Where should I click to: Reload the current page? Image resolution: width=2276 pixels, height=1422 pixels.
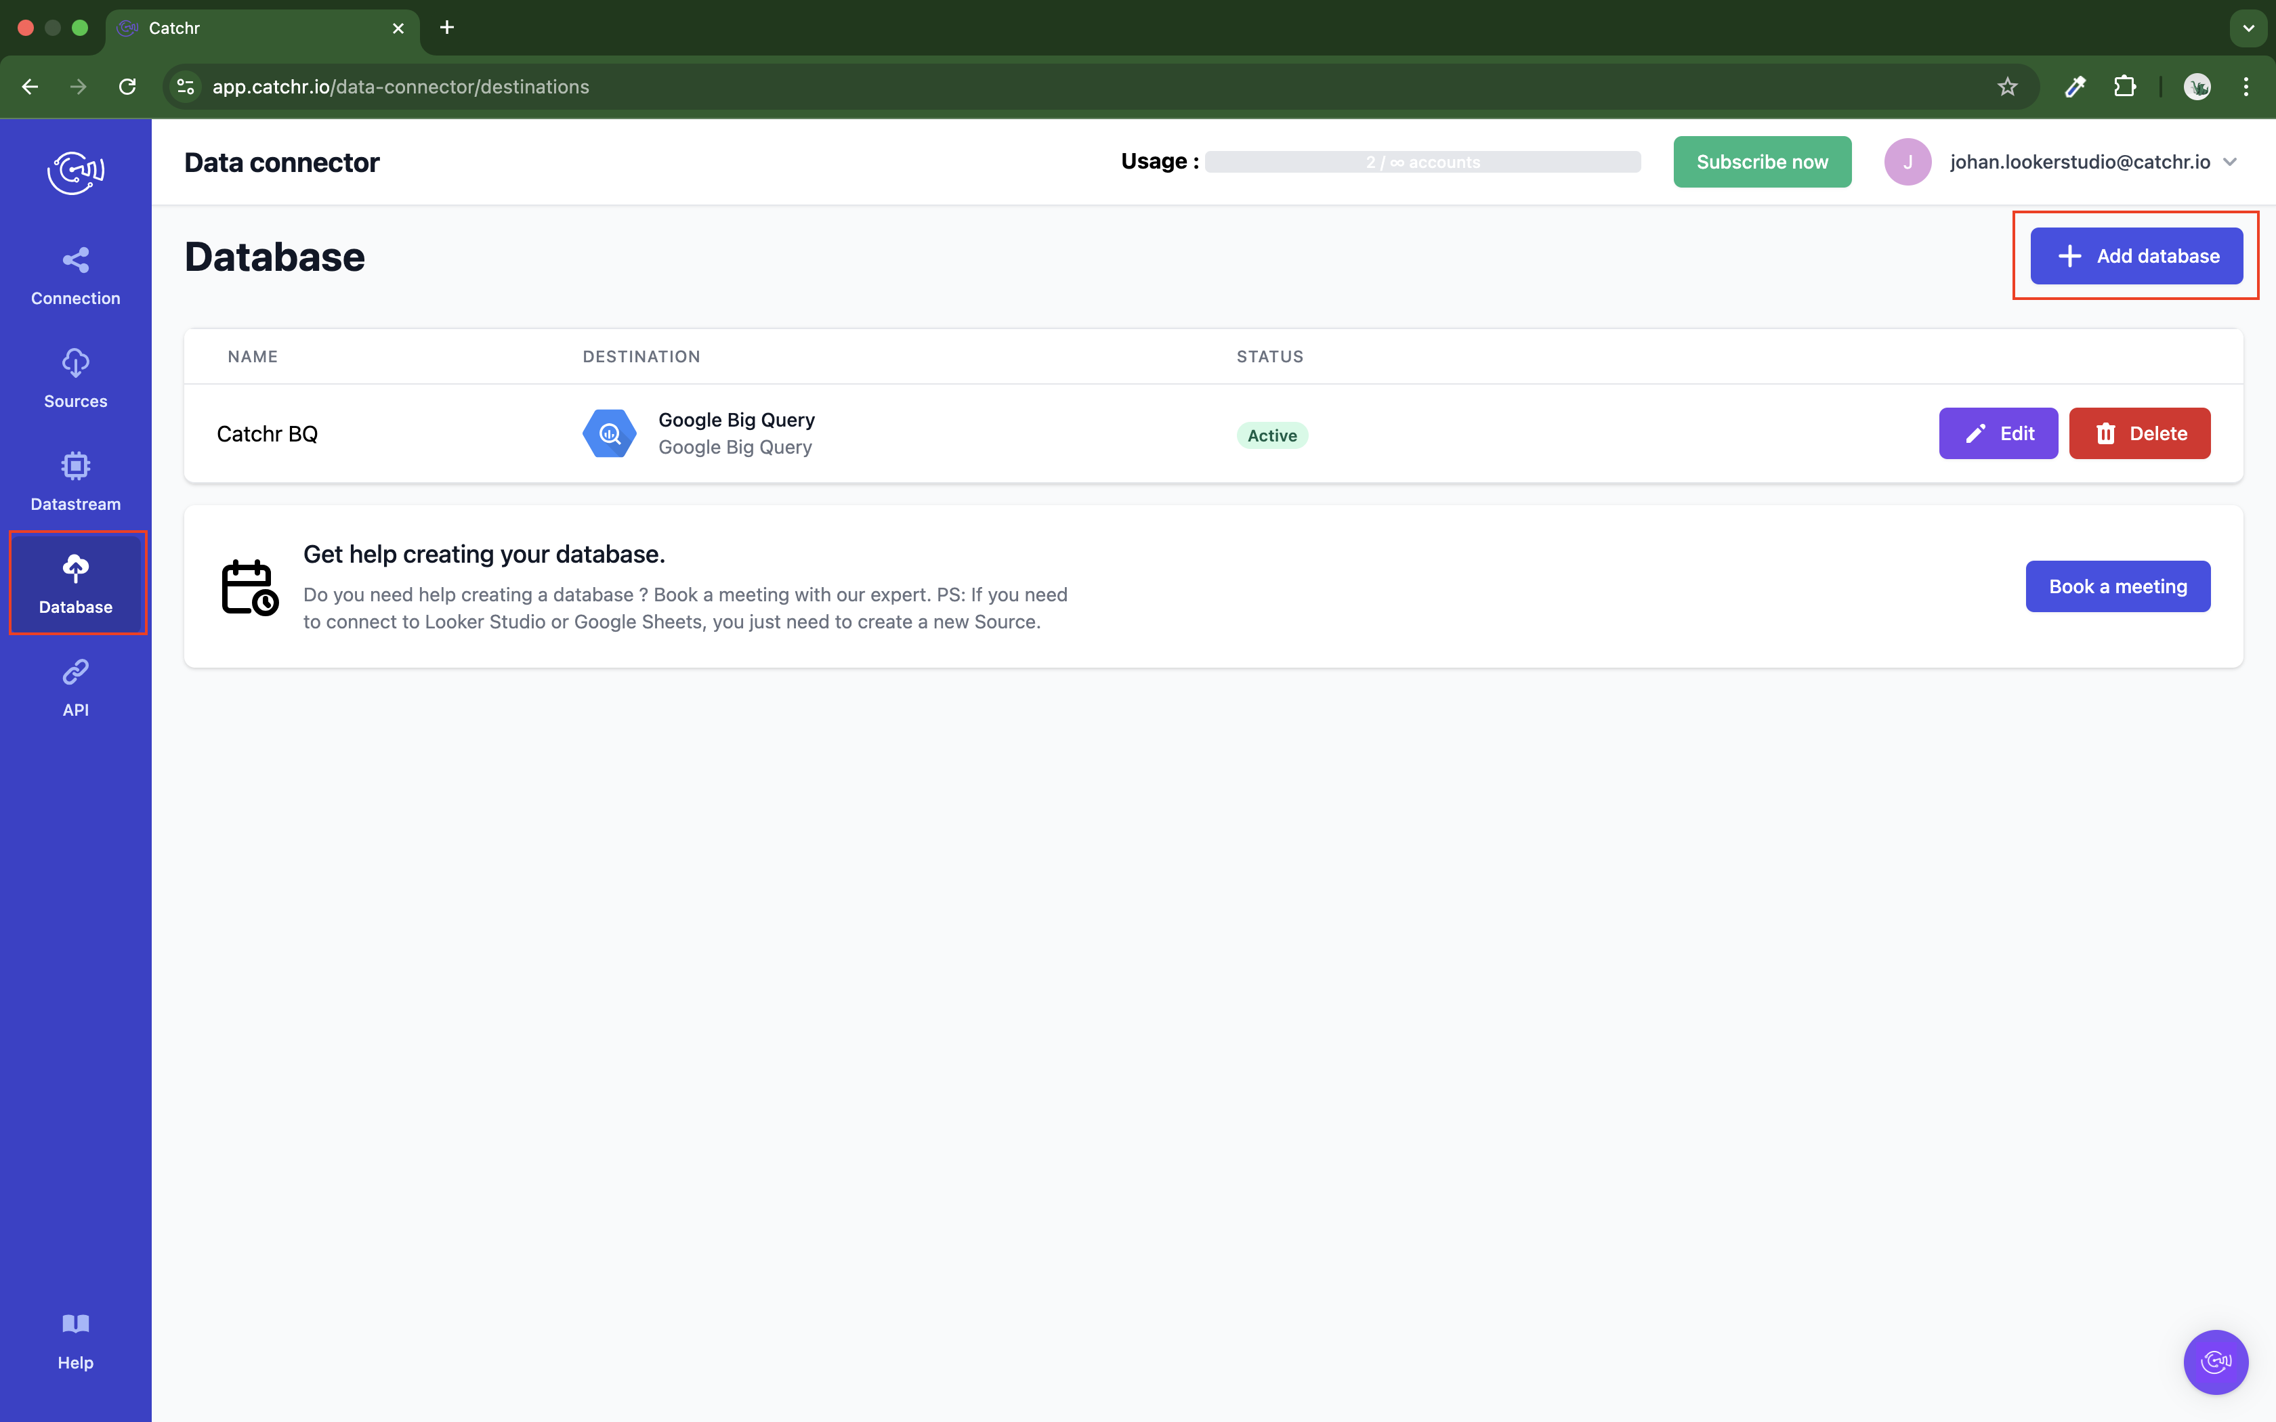click(128, 87)
